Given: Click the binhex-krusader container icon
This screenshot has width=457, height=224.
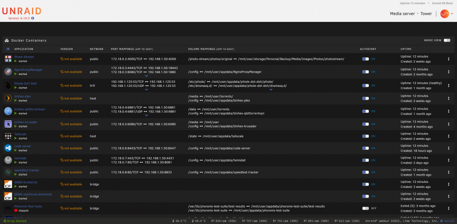Looking at the screenshot, I should 8,124.
